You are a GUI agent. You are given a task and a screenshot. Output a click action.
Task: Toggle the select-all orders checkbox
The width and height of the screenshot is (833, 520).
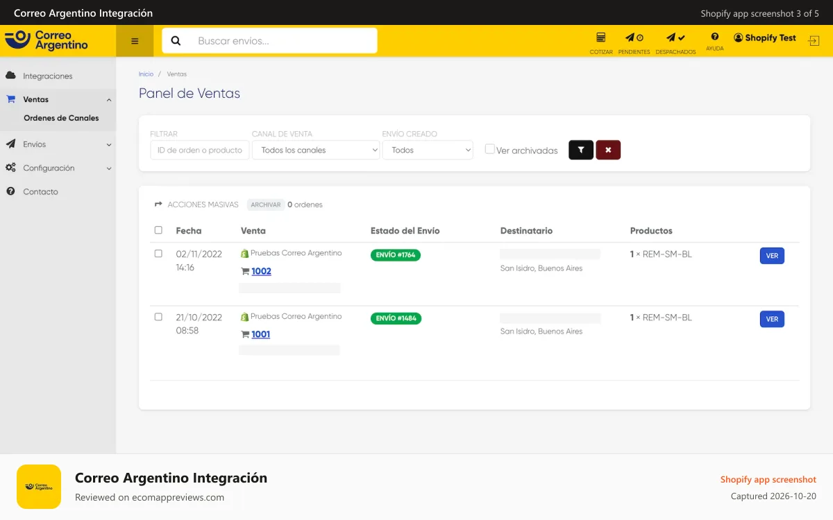tap(158, 230)
